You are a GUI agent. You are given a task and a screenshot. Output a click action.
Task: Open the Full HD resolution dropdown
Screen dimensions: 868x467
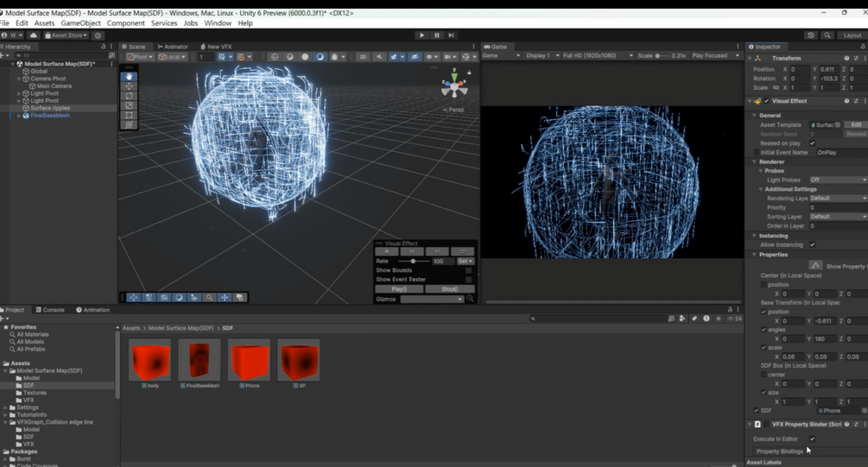point(598,55)
